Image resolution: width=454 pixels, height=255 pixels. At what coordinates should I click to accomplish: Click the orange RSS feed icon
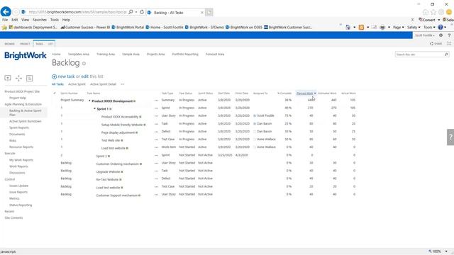(361, 27)
